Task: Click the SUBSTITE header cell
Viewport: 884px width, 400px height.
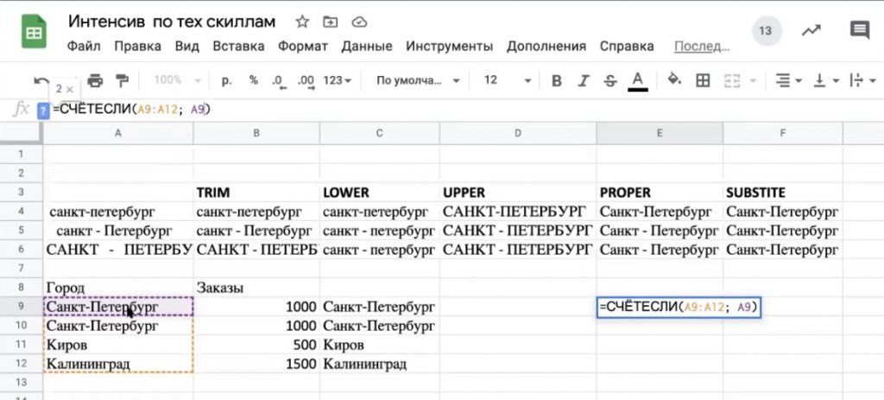Action: pos(783,193)
